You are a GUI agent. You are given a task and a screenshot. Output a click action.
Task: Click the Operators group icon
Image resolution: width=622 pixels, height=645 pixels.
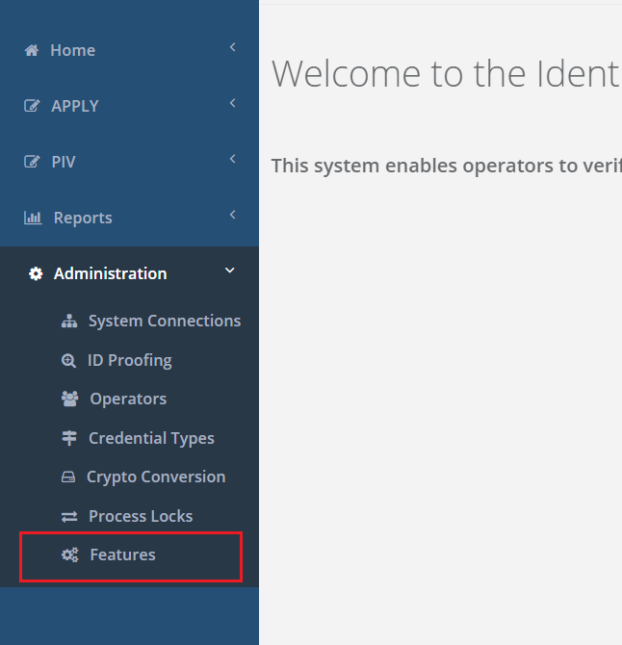point(70,399)
